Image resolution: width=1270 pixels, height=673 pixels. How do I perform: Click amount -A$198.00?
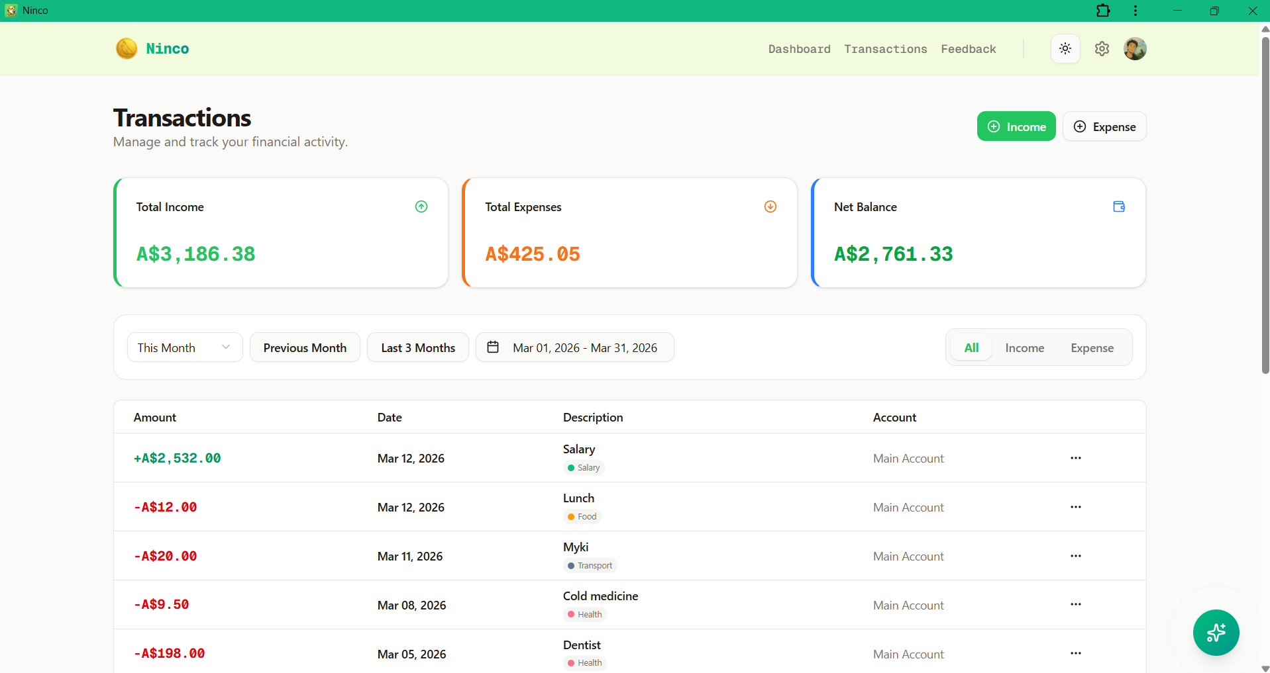click(170, 653)
